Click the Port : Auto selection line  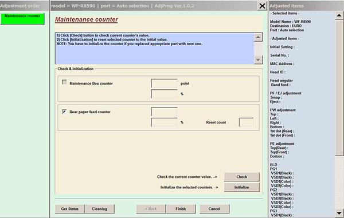click(287, 30)
